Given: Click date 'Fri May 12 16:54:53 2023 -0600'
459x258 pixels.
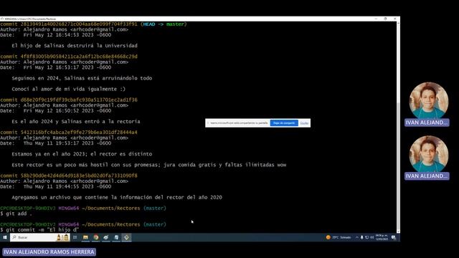Looking at the screenshot, I should click(67, 35).
